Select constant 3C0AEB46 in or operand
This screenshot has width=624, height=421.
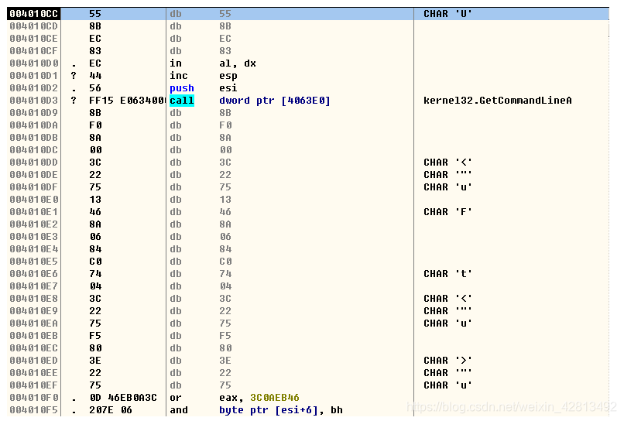tap(275, 398)
